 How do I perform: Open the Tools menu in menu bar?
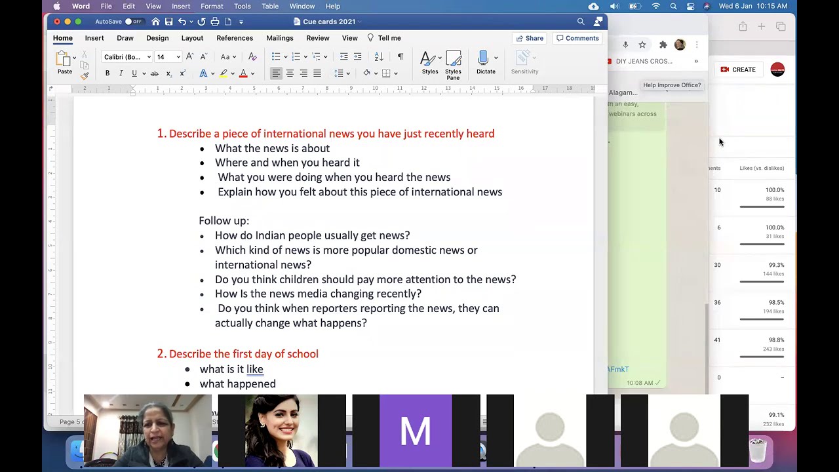click(243, 6)
